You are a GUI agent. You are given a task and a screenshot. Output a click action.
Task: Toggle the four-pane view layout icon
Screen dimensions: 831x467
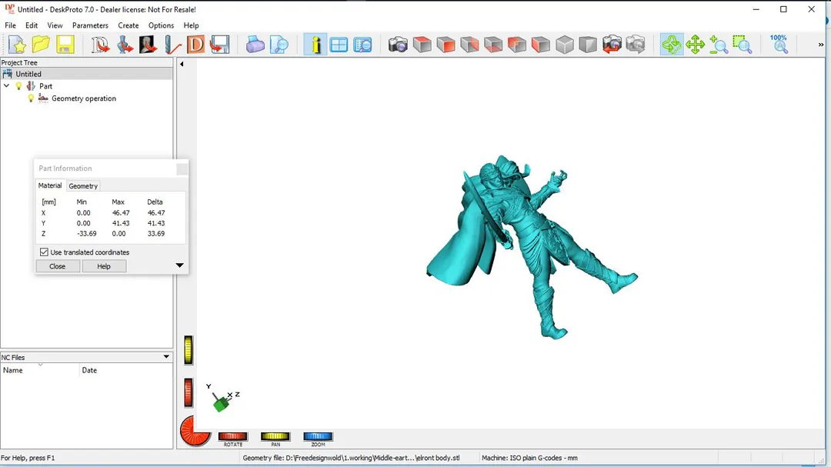click(x=339, y=45)
